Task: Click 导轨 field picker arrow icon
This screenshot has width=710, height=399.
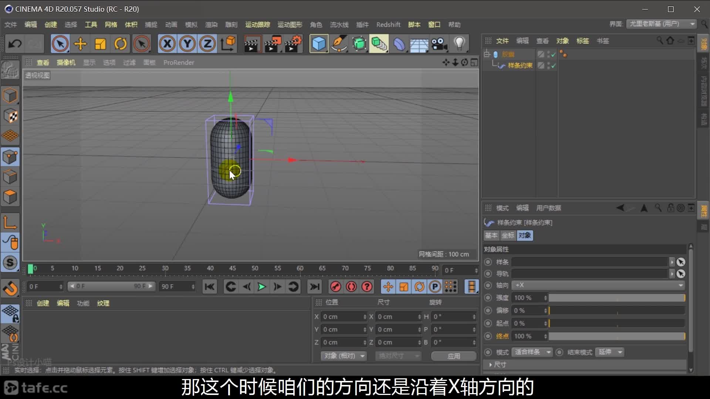Action: click(681, 274)
